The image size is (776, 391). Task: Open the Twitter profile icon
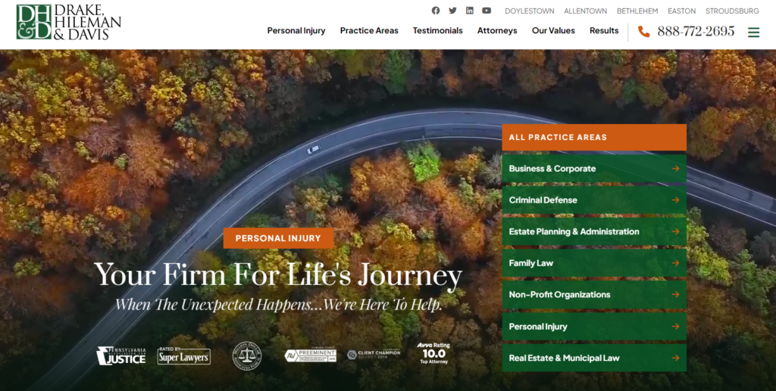tap(452, 11)
